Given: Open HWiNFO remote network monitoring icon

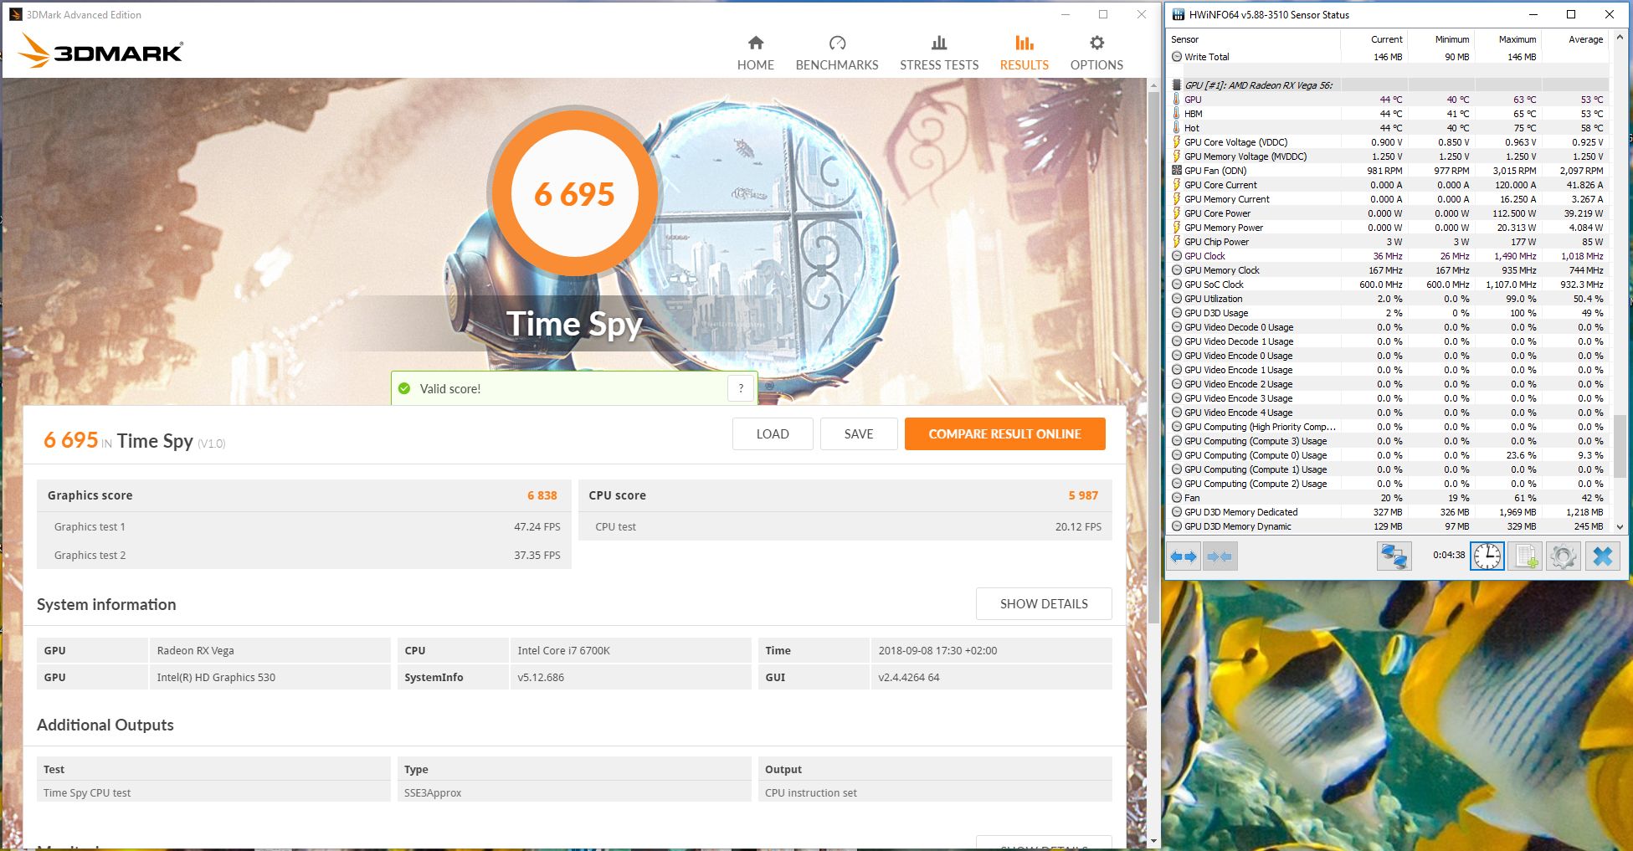Looking at the screenshot, I should [x=1394, y=556].
